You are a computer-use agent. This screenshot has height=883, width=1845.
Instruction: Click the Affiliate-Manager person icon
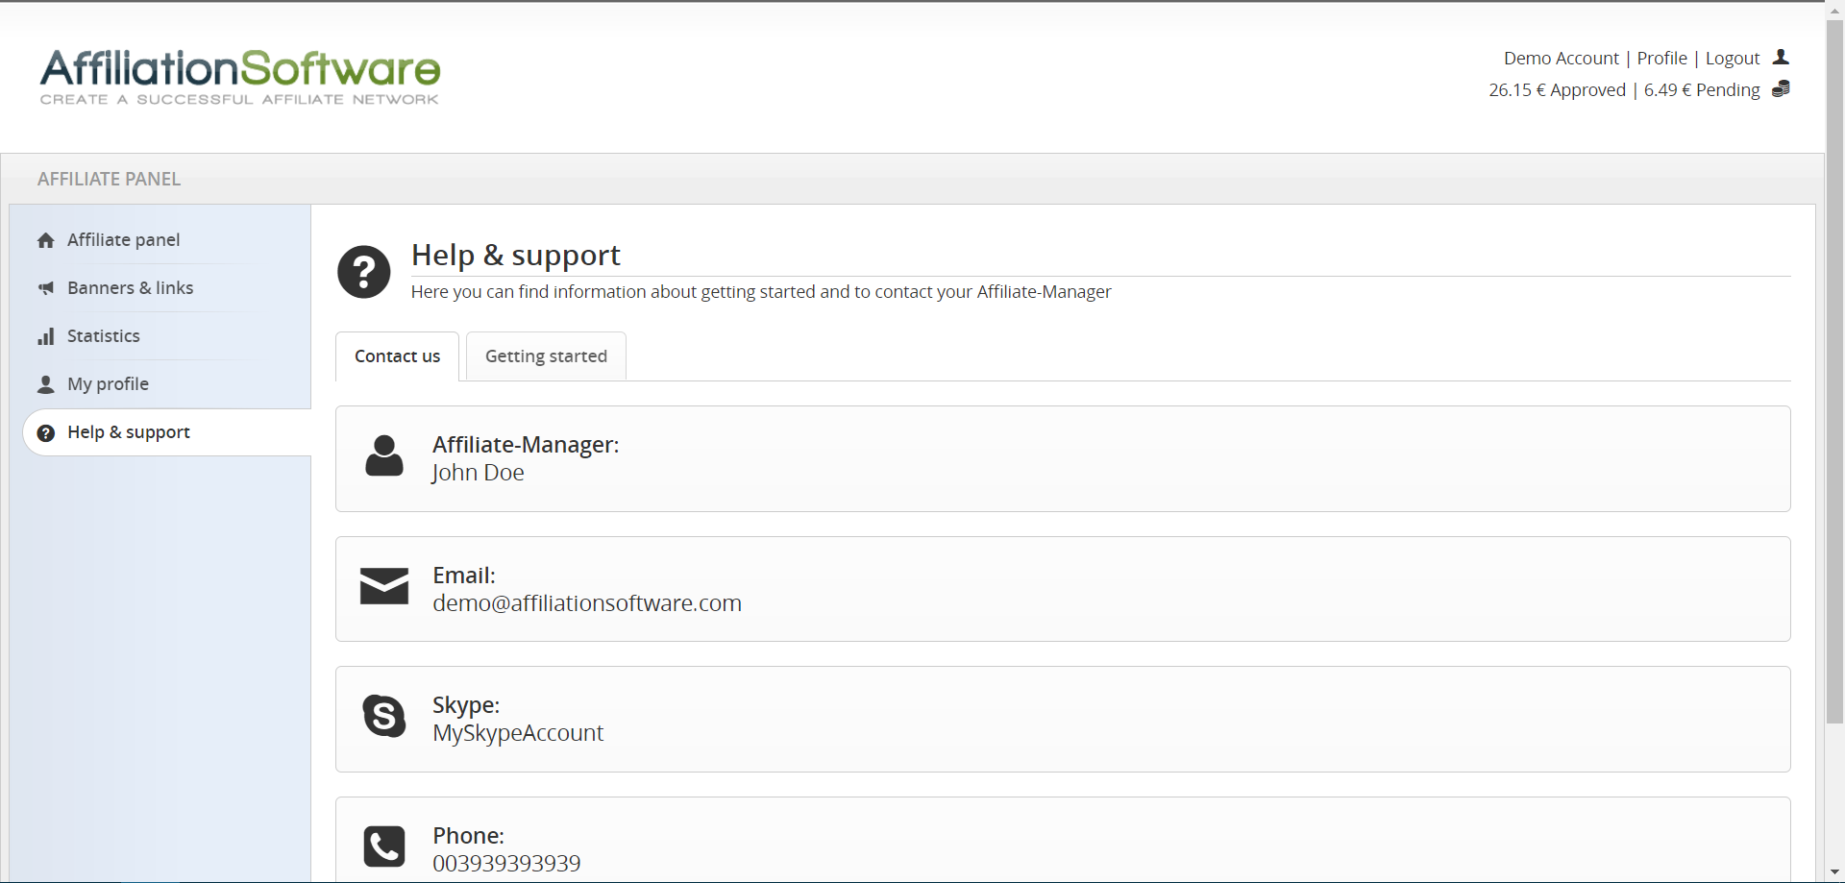[x=384, y=455]
